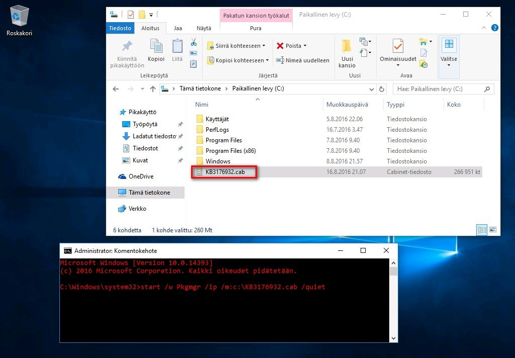515x358 pixels.
Task: Open Roskakori recycle bin on desktop
Action: [20, 20]
